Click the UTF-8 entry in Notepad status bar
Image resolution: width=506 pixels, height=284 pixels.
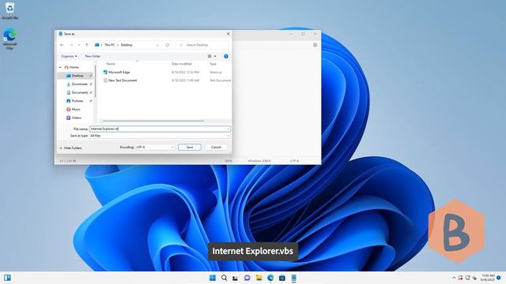(294, 161)
